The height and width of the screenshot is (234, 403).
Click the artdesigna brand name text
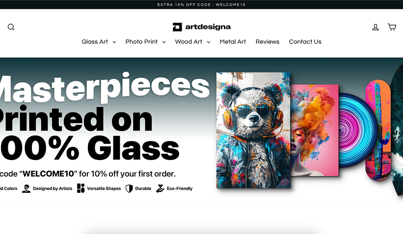[208, 27]
